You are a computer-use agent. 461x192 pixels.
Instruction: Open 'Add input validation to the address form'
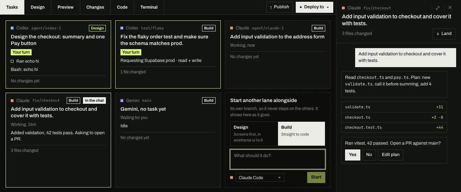pos(277,37)
